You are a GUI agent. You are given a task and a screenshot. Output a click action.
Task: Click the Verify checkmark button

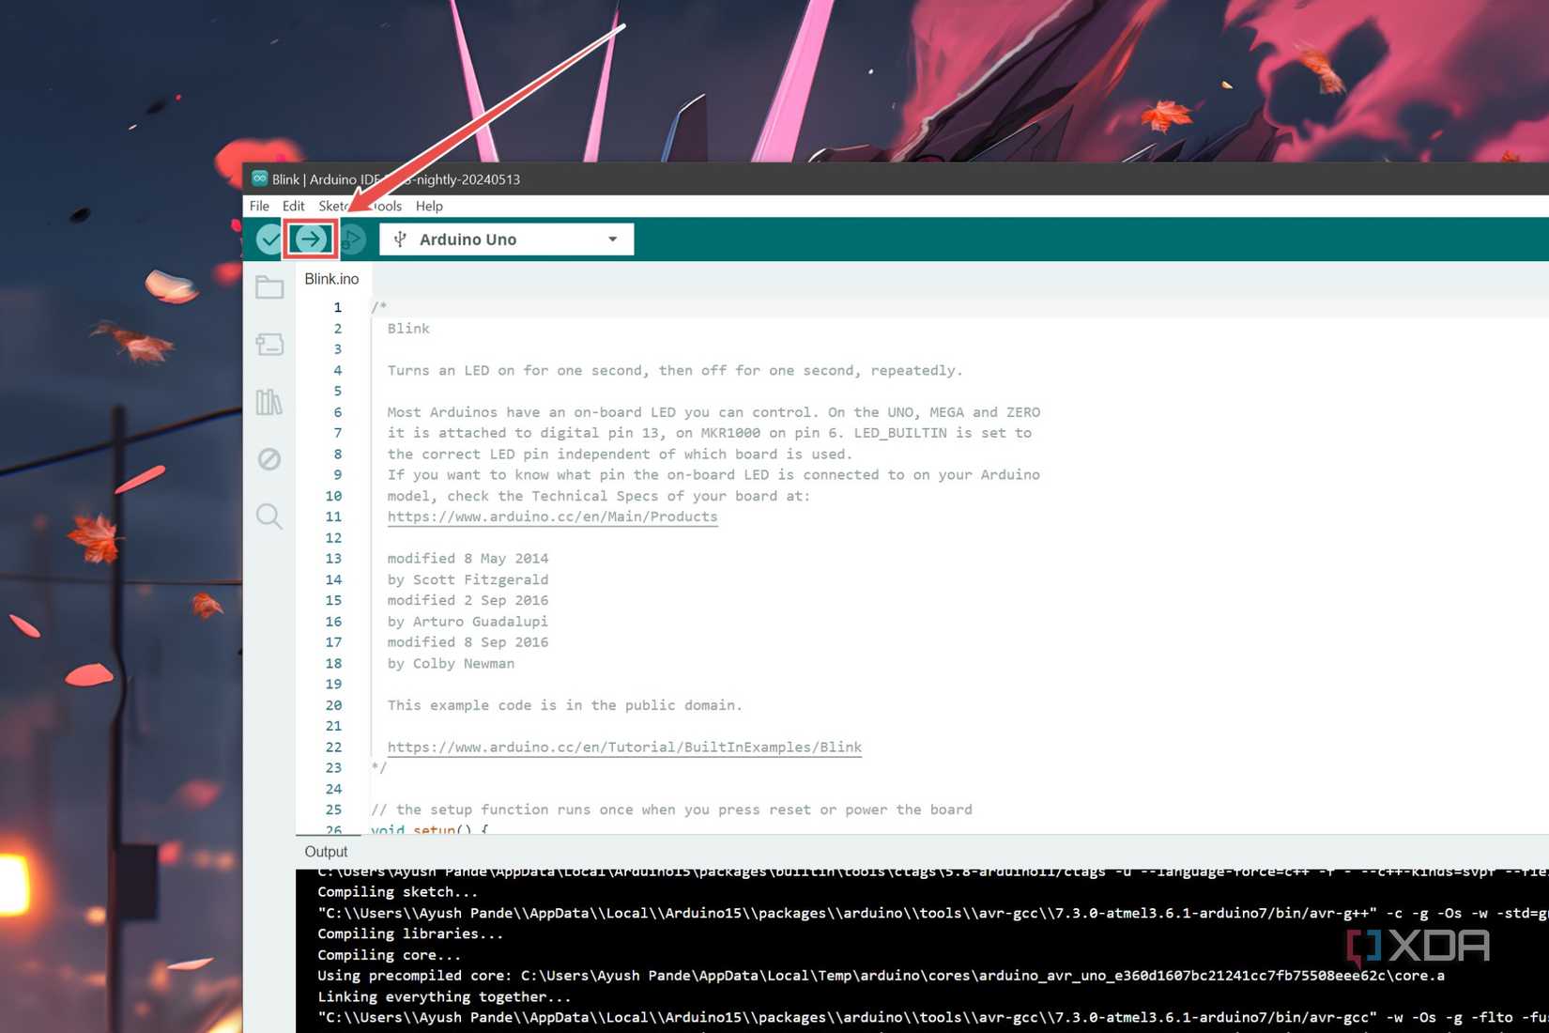point(269,239)
